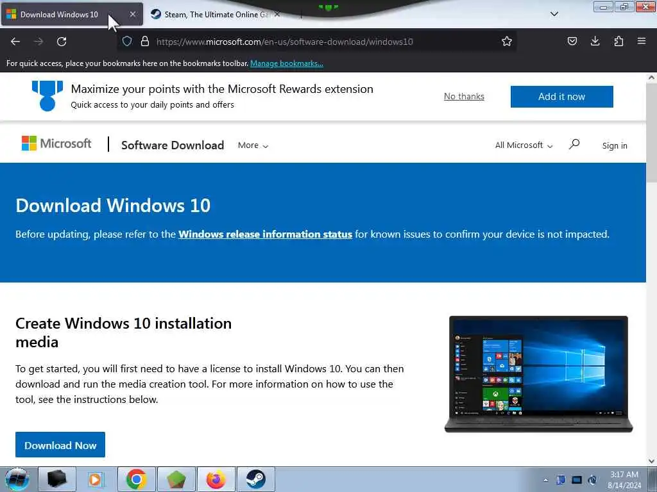Click the page scrollbar down arrow

[651, 461]
